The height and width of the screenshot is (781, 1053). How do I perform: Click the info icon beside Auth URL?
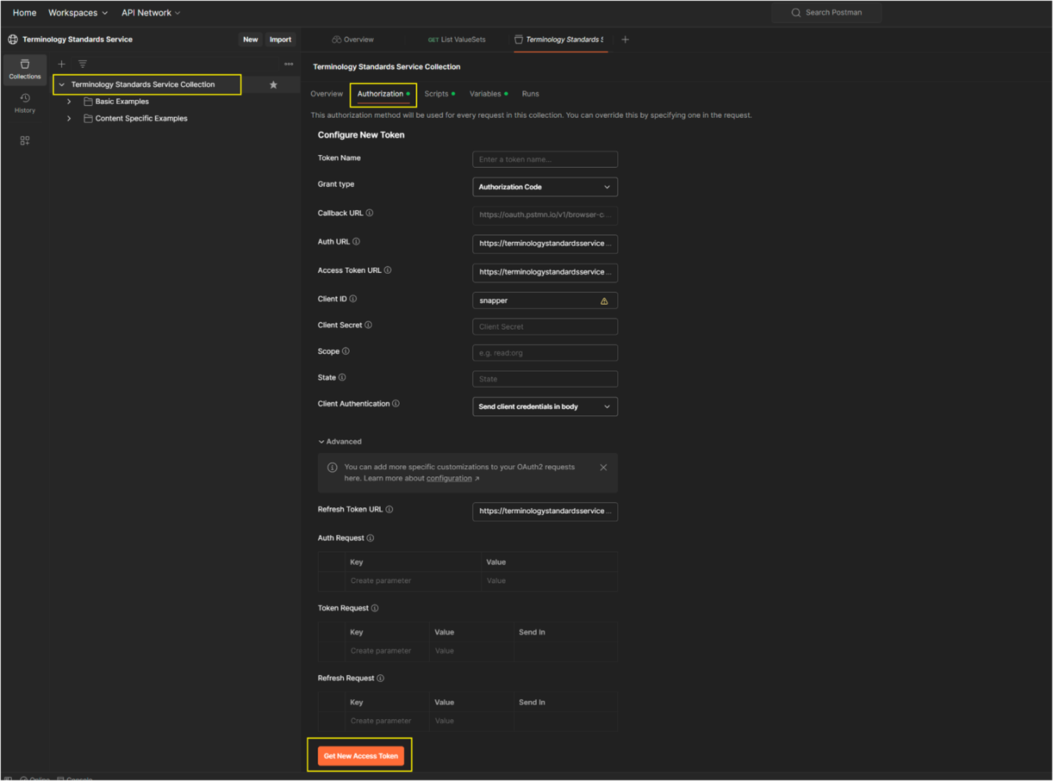click(x=356, y=241)
